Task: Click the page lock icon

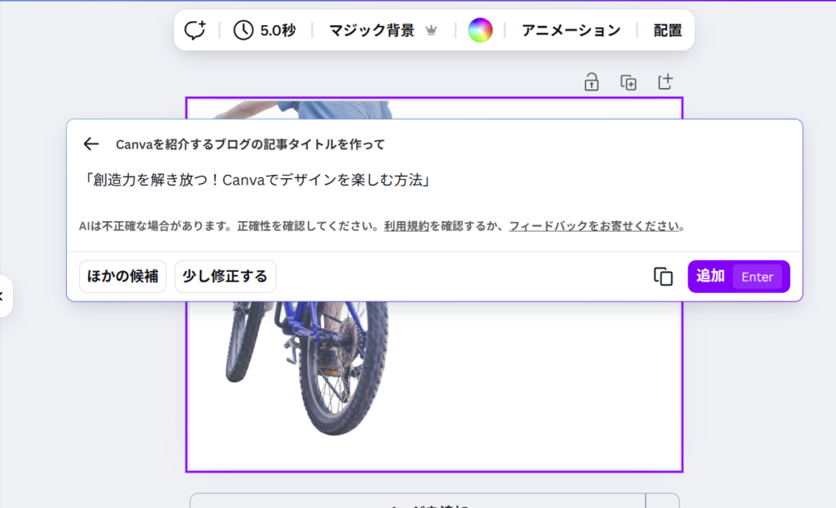Action: [591, 82]
